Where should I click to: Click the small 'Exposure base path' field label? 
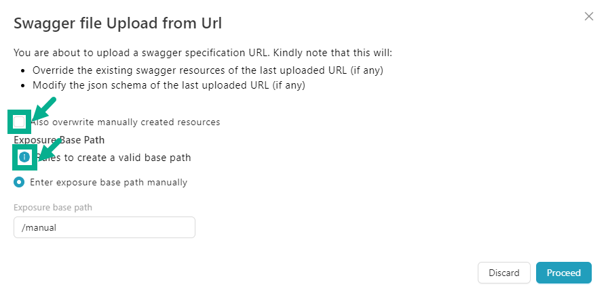[x=53, y=207]
